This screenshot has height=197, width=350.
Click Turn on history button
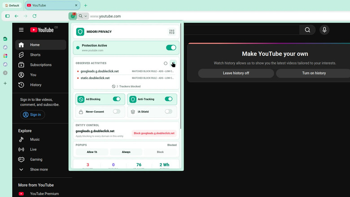click(314, 73)
